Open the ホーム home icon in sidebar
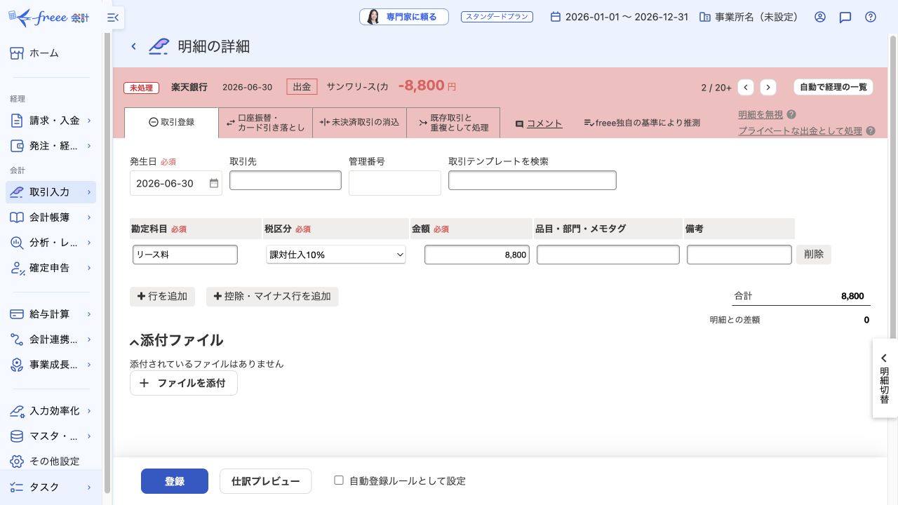The height and width of the screenshot is (505, 898). coord(17,53)
